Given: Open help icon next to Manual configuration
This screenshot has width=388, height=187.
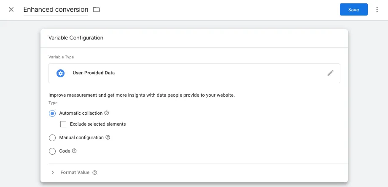Looking at the screenshot, I should point(108,137).
